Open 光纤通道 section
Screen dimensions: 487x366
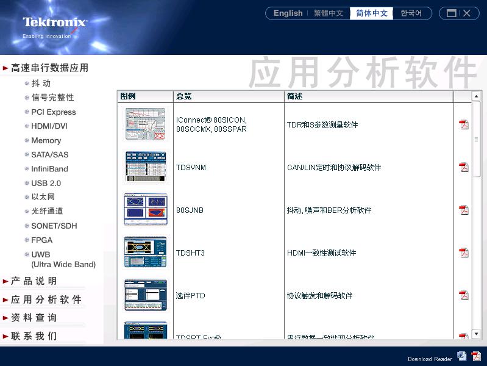point(47,211)
